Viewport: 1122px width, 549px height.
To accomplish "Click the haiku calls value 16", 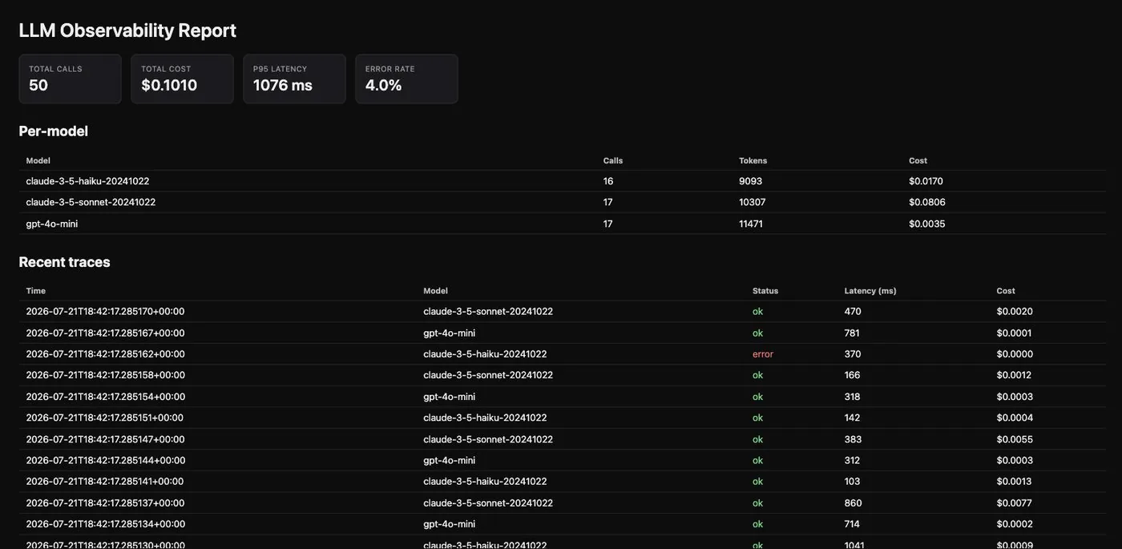I will point(608,181).
